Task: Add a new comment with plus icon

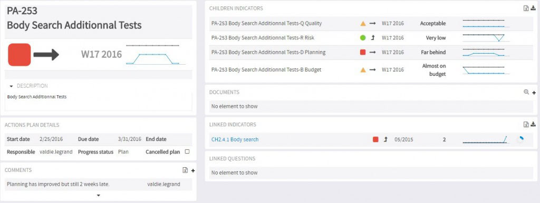Action: coord(193,171)
